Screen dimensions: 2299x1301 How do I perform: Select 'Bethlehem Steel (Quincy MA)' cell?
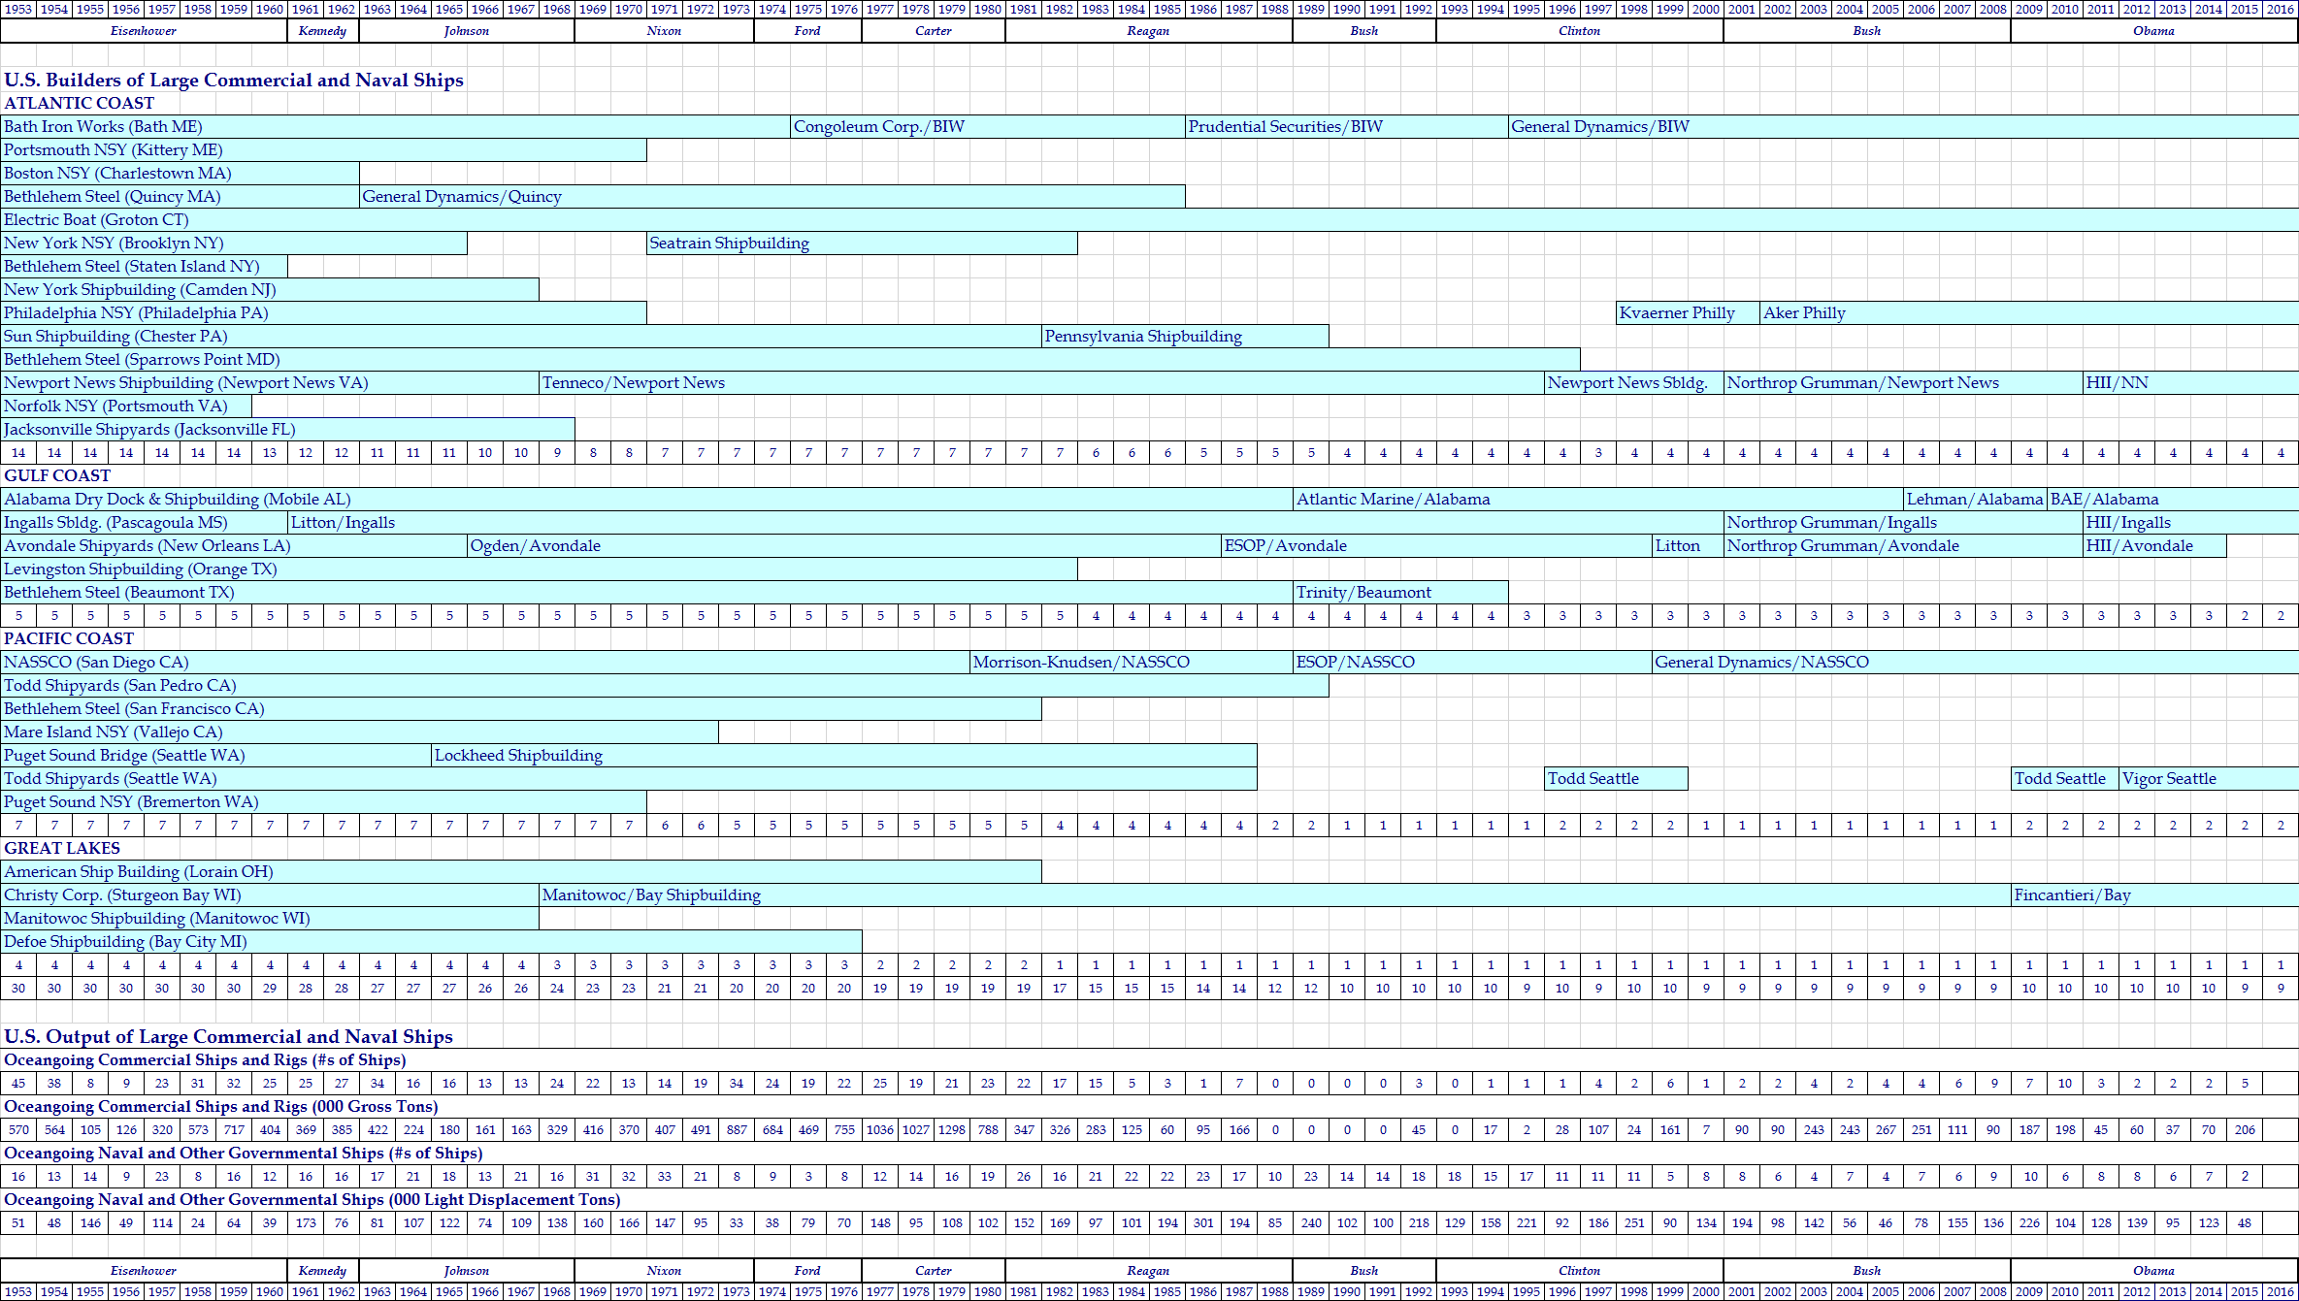click(180, 196)
